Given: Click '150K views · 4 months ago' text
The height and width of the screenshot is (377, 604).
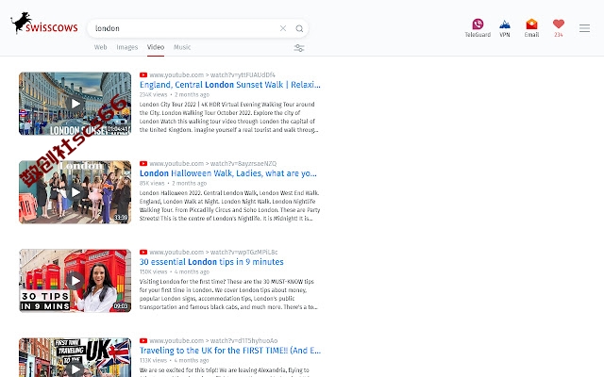Looking at the screenshot, I should 175,271.
